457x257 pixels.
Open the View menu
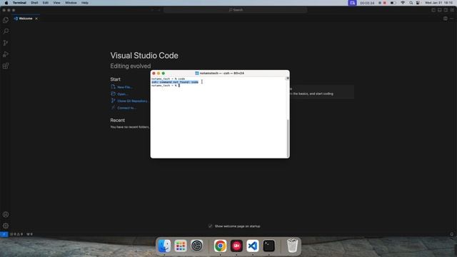point(56,3)
